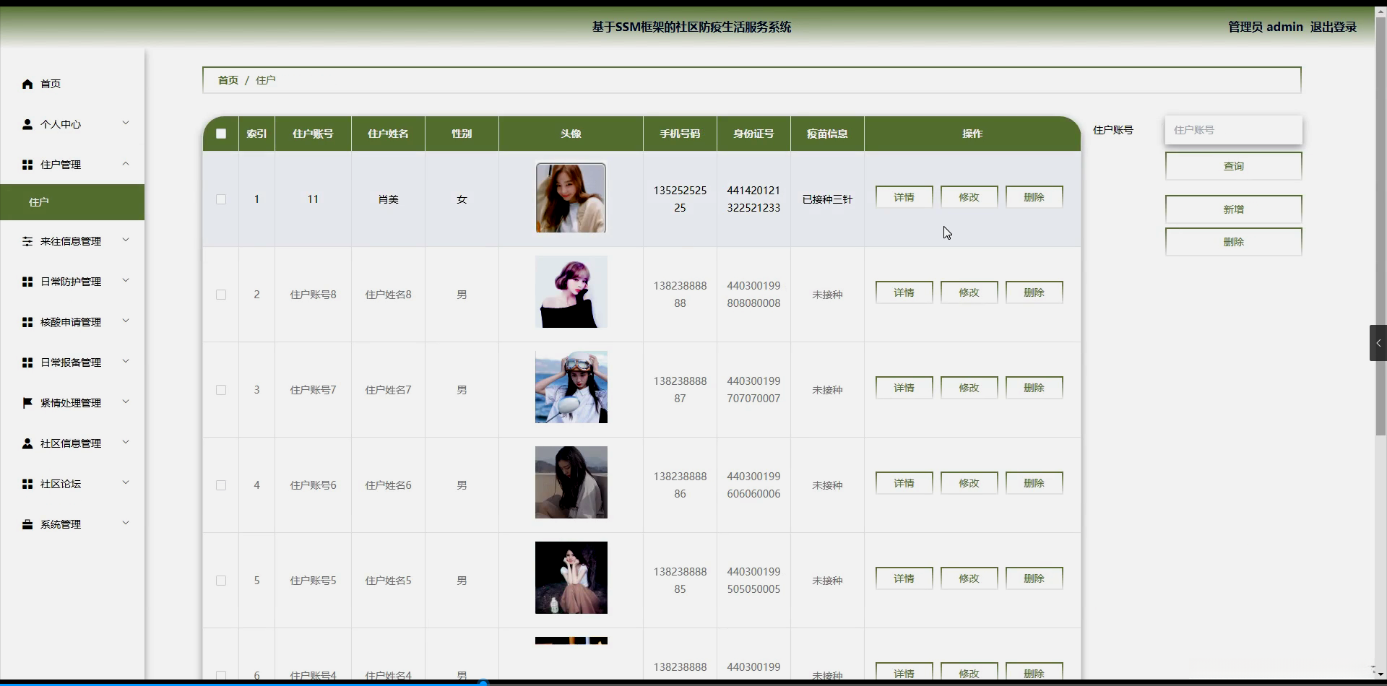Click the 新增 button
Viewport: 1387px width, 686px height.
click(x=1233, y=209)
